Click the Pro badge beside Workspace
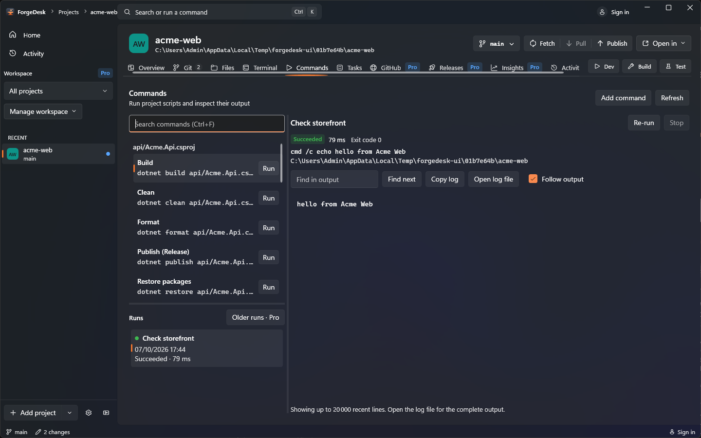This screenshot has width=701, height=438. (105, 73)
